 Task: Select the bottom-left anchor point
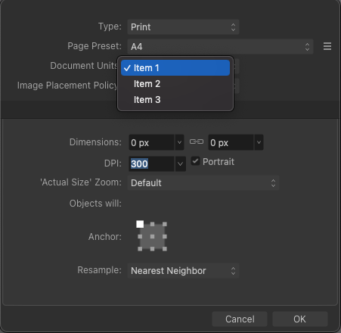(140, 249)
